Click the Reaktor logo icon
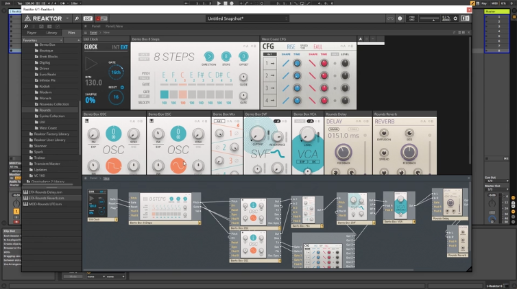The width and height of the screenshot is (517, 289). (27, 18)
